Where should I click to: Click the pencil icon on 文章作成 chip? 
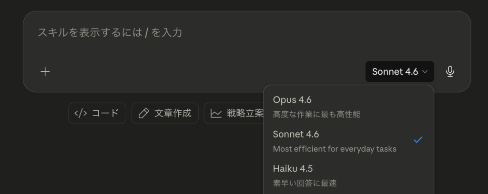tap(143, 113)
